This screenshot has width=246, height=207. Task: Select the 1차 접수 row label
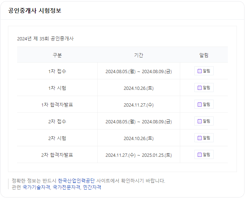click(57, 71)
